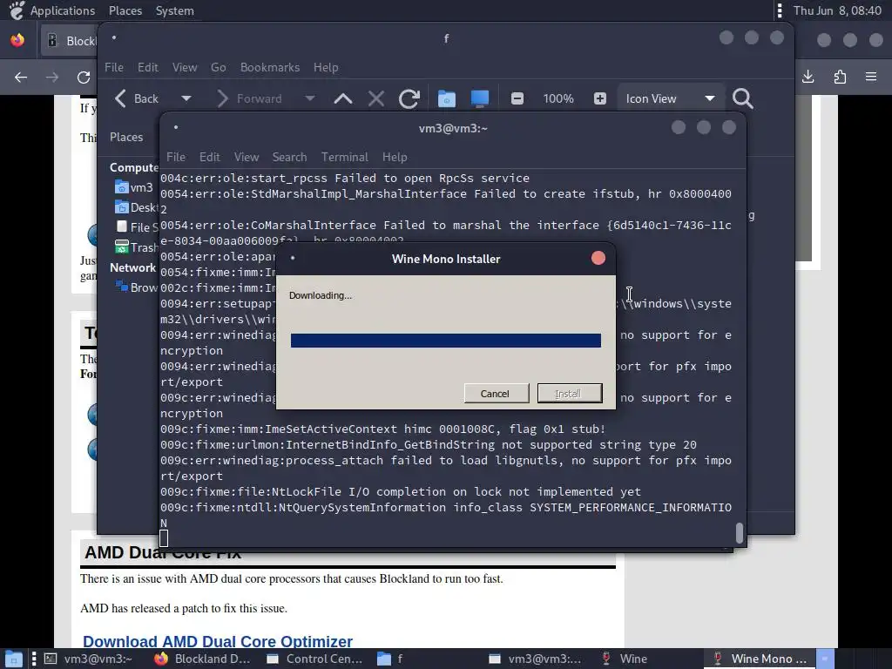Zoom in with the plus icon

pyautogui.click(x=599, y=98)
